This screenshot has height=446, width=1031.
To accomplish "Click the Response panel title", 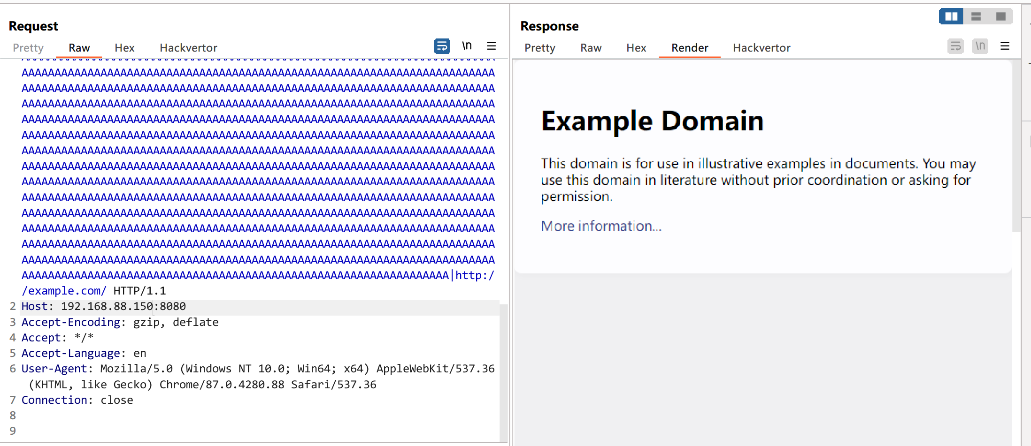I will (549, 26).
